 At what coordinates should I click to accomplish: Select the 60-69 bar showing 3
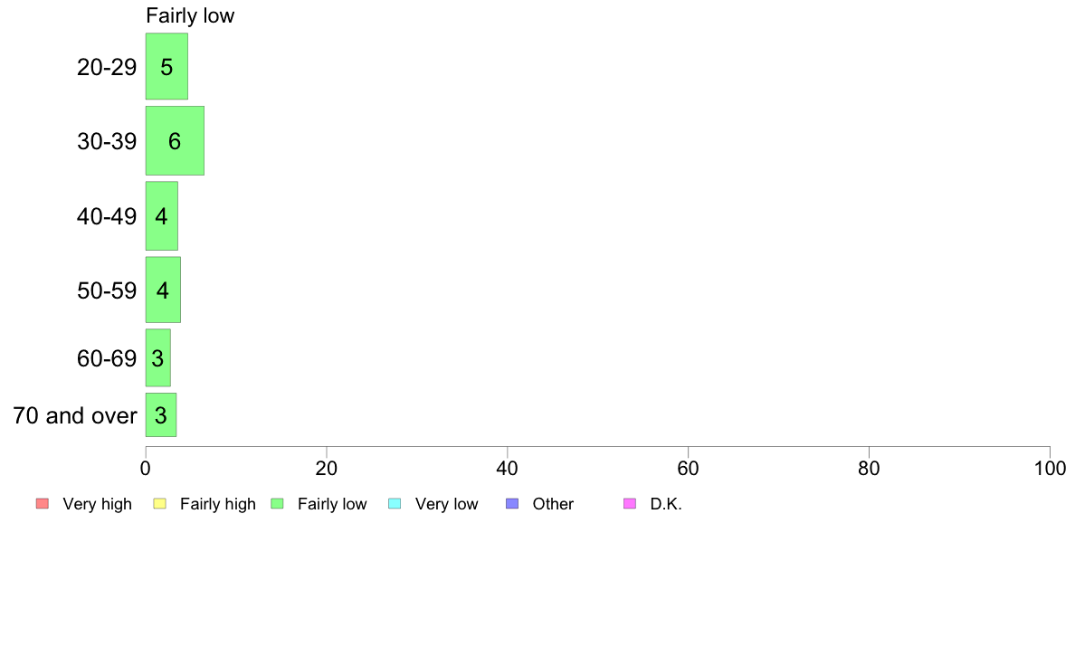pyautogui.click(x=157, y=357)
